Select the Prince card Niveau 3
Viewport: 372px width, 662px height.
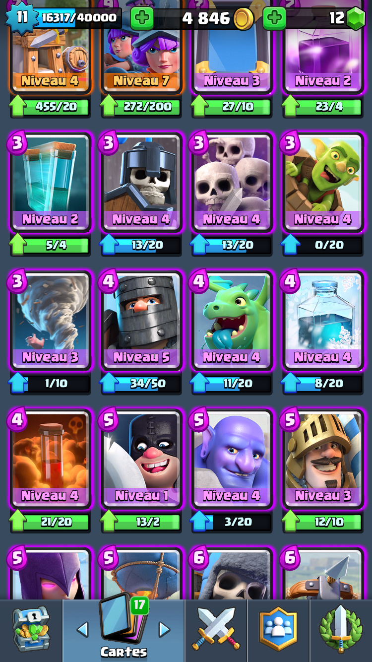(322, 459)
